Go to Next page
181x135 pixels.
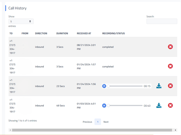pyautogui.click(x=106, y=122)
